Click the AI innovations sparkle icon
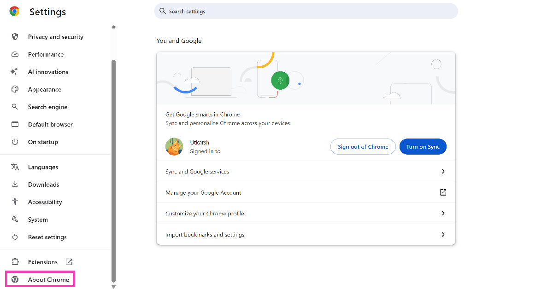The height and width of the screenshot is (289, 553). coord(15,72)
